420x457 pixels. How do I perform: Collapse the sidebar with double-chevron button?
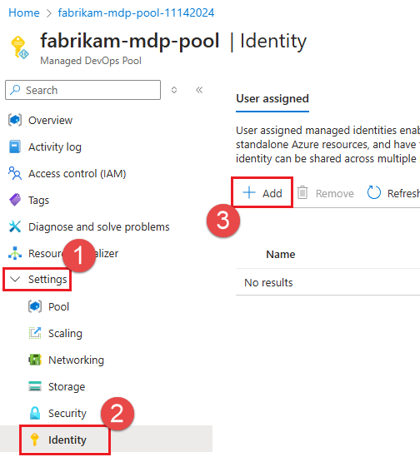[199, 90]
